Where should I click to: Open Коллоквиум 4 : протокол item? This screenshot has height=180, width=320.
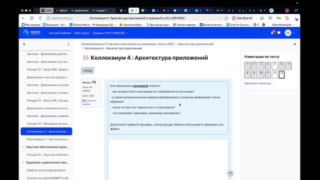pyautogui.click(x=48, y=139)
